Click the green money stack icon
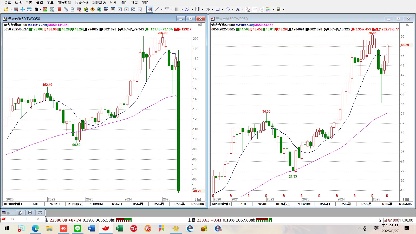 pos(86,9)
